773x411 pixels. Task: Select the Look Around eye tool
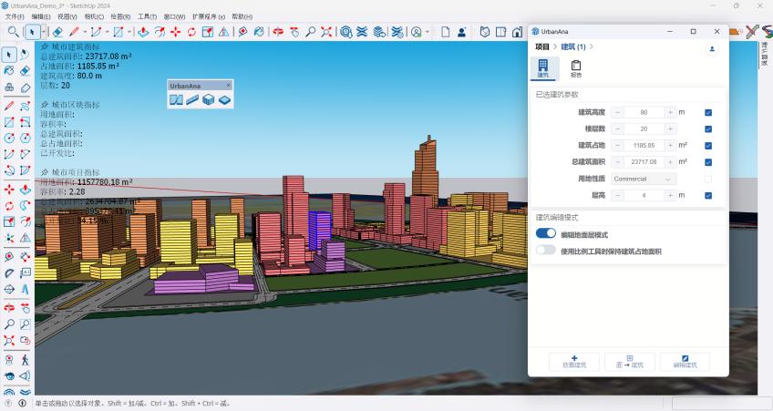(x=9, y=376)
